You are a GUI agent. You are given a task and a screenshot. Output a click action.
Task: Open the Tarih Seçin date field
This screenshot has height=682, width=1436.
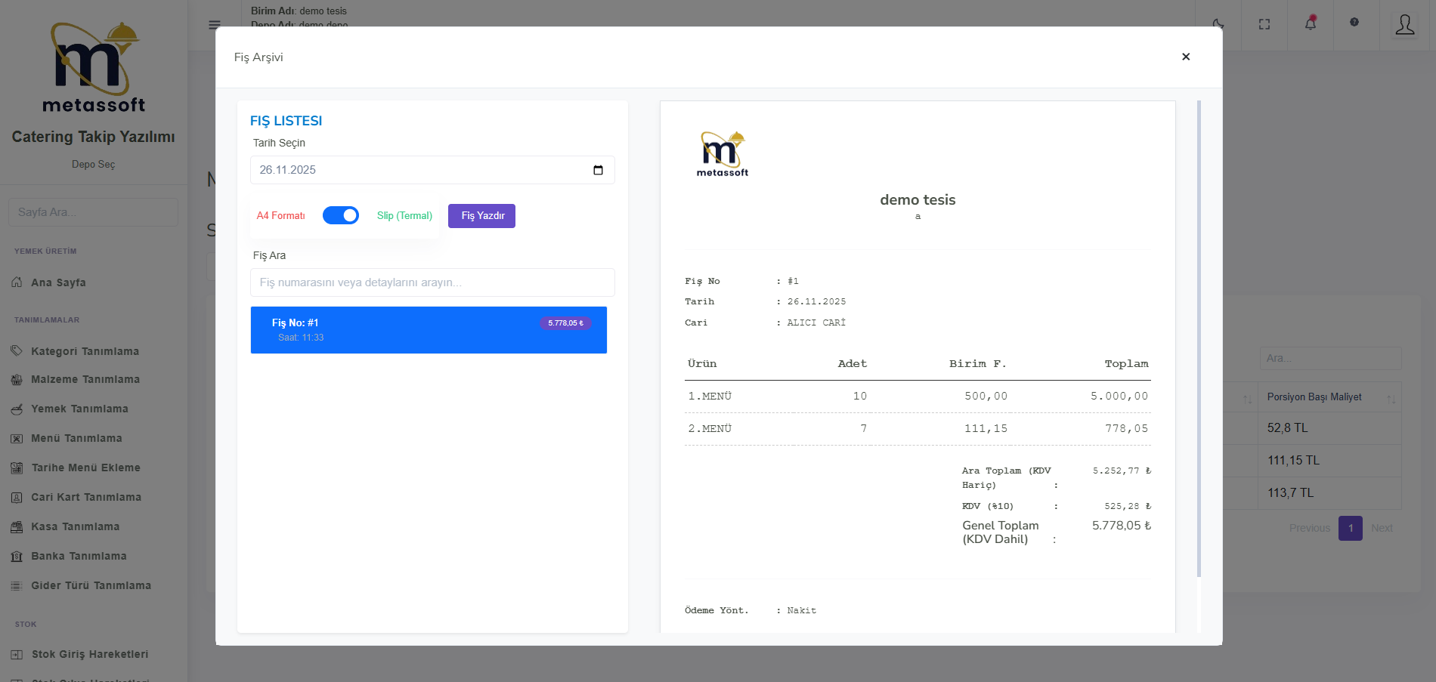coord(423,170)
